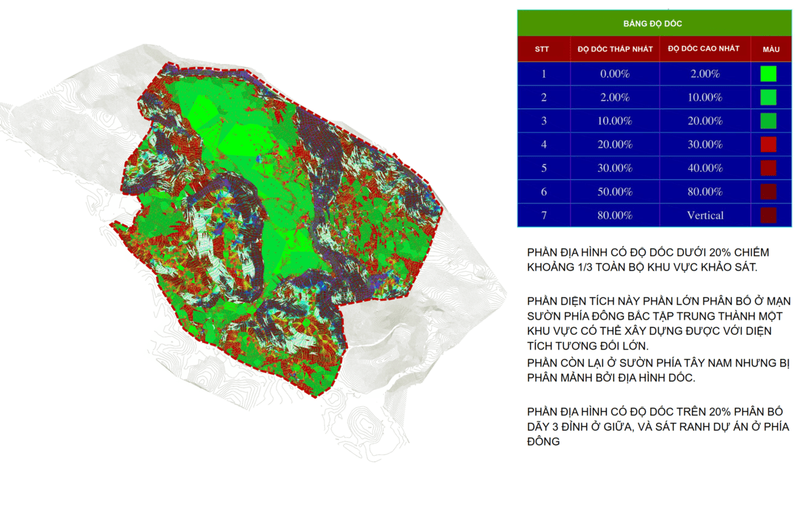
Task: Click STT cell '3'
Action: point(543,121)
